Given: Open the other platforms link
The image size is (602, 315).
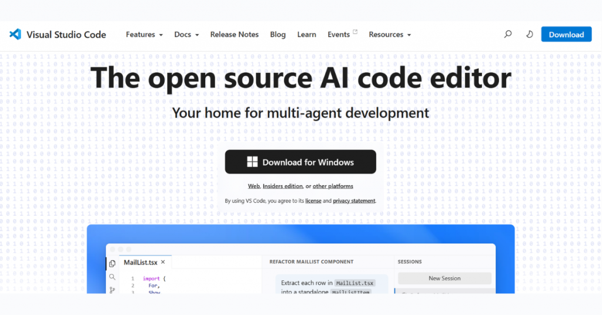Looking at the screenshot, I should pyautogui.click(x=333, y=186).
